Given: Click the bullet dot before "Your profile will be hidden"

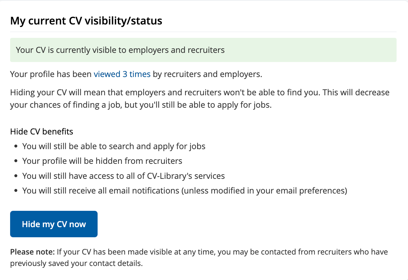Looking at the screenshot, I should (16, 161).
